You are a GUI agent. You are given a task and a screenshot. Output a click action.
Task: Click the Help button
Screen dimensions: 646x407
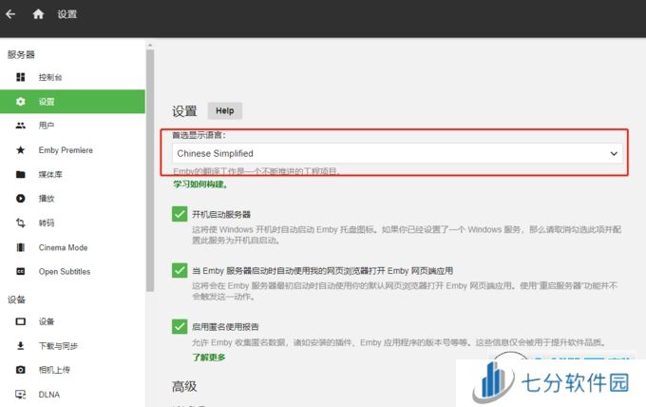[x=224, y=111]
